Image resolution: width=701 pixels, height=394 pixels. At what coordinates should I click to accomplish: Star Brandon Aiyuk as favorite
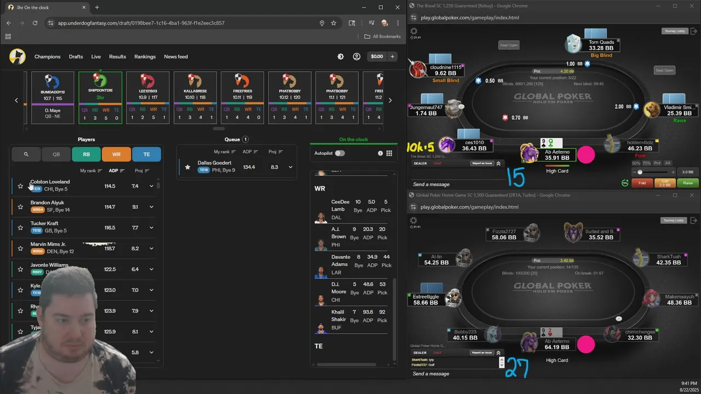(x=20, y=207)
